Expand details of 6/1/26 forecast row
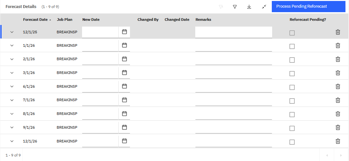 (x=12, y=86)
